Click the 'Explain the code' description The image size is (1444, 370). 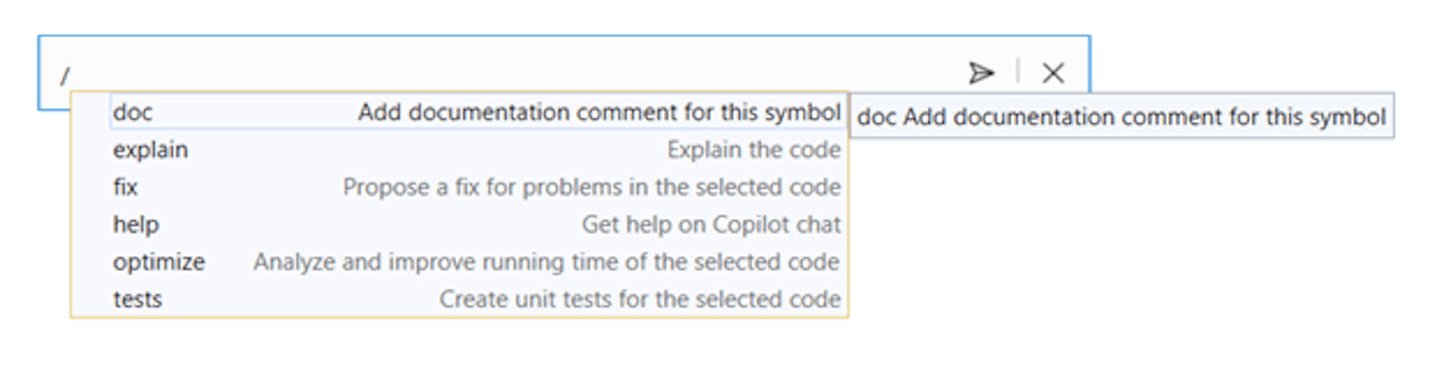(x=754, y=150)
